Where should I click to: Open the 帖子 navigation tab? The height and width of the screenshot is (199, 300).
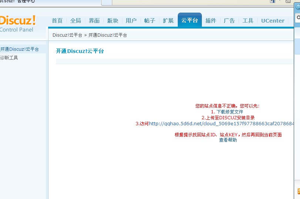click(150, 20)
